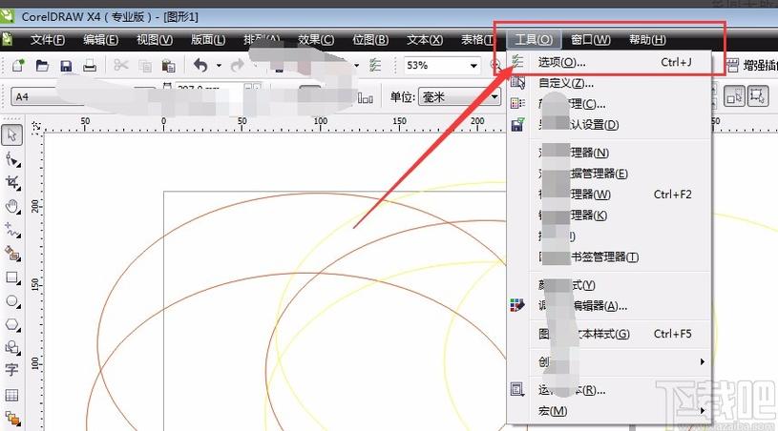
Task: Select the Basic Shapes tool
Action: click(x=12, y=348)
